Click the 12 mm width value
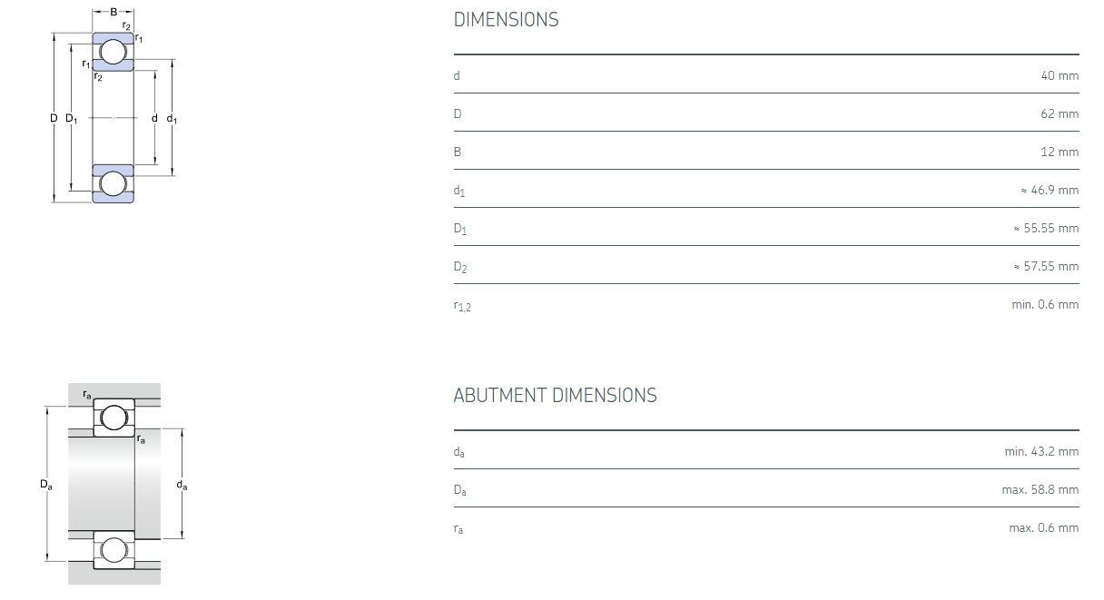This screenshot has height=600, width=1104. 1060,152
